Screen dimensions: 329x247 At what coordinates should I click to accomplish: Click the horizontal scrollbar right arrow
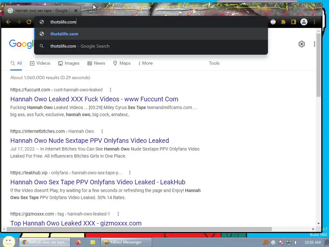click(x=313, y=229)
